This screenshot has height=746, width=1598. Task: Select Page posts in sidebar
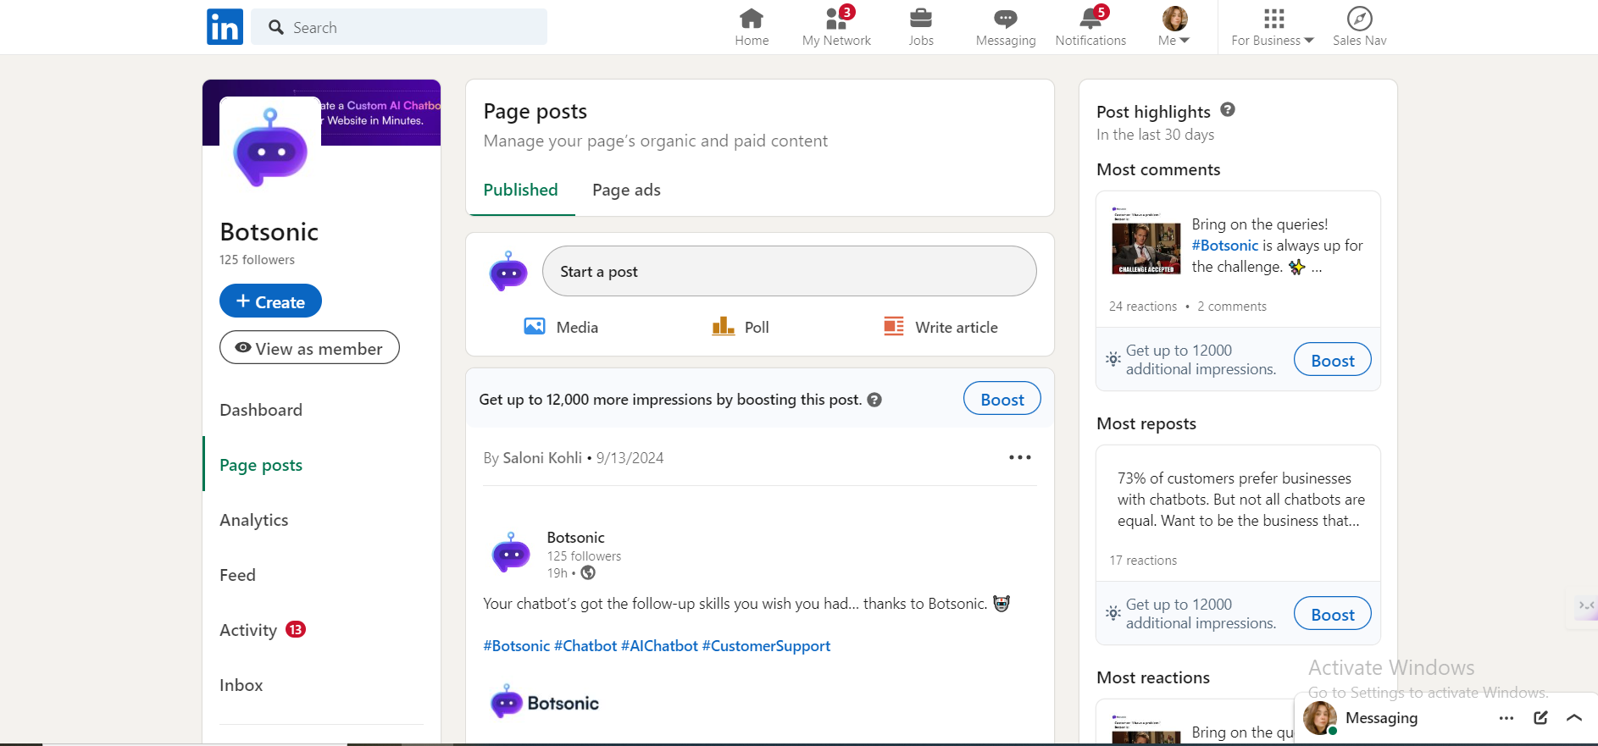pyautogui.click(x=261, y=465)
